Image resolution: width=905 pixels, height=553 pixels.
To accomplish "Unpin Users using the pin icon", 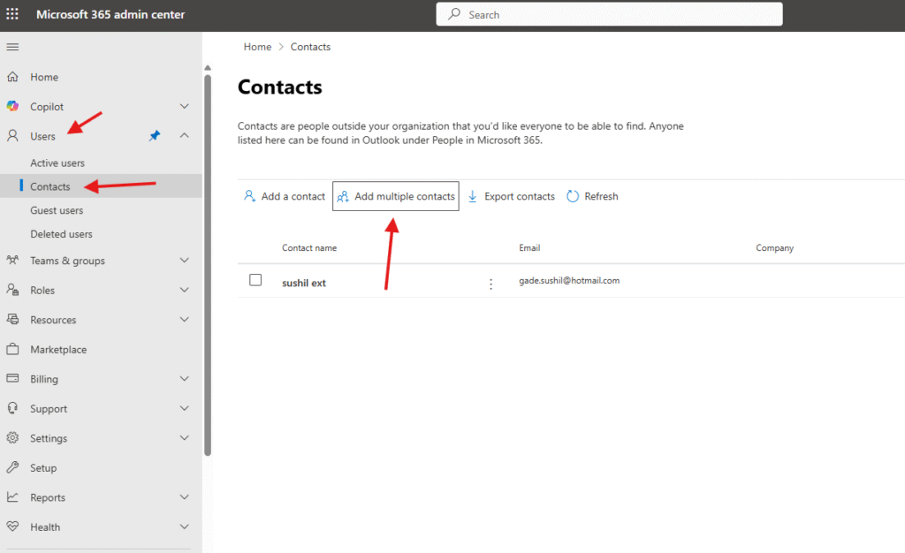I will (x=155, y=136).
